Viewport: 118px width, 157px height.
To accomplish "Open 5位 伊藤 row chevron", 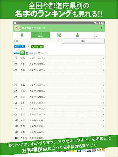I will pos(103,91).
